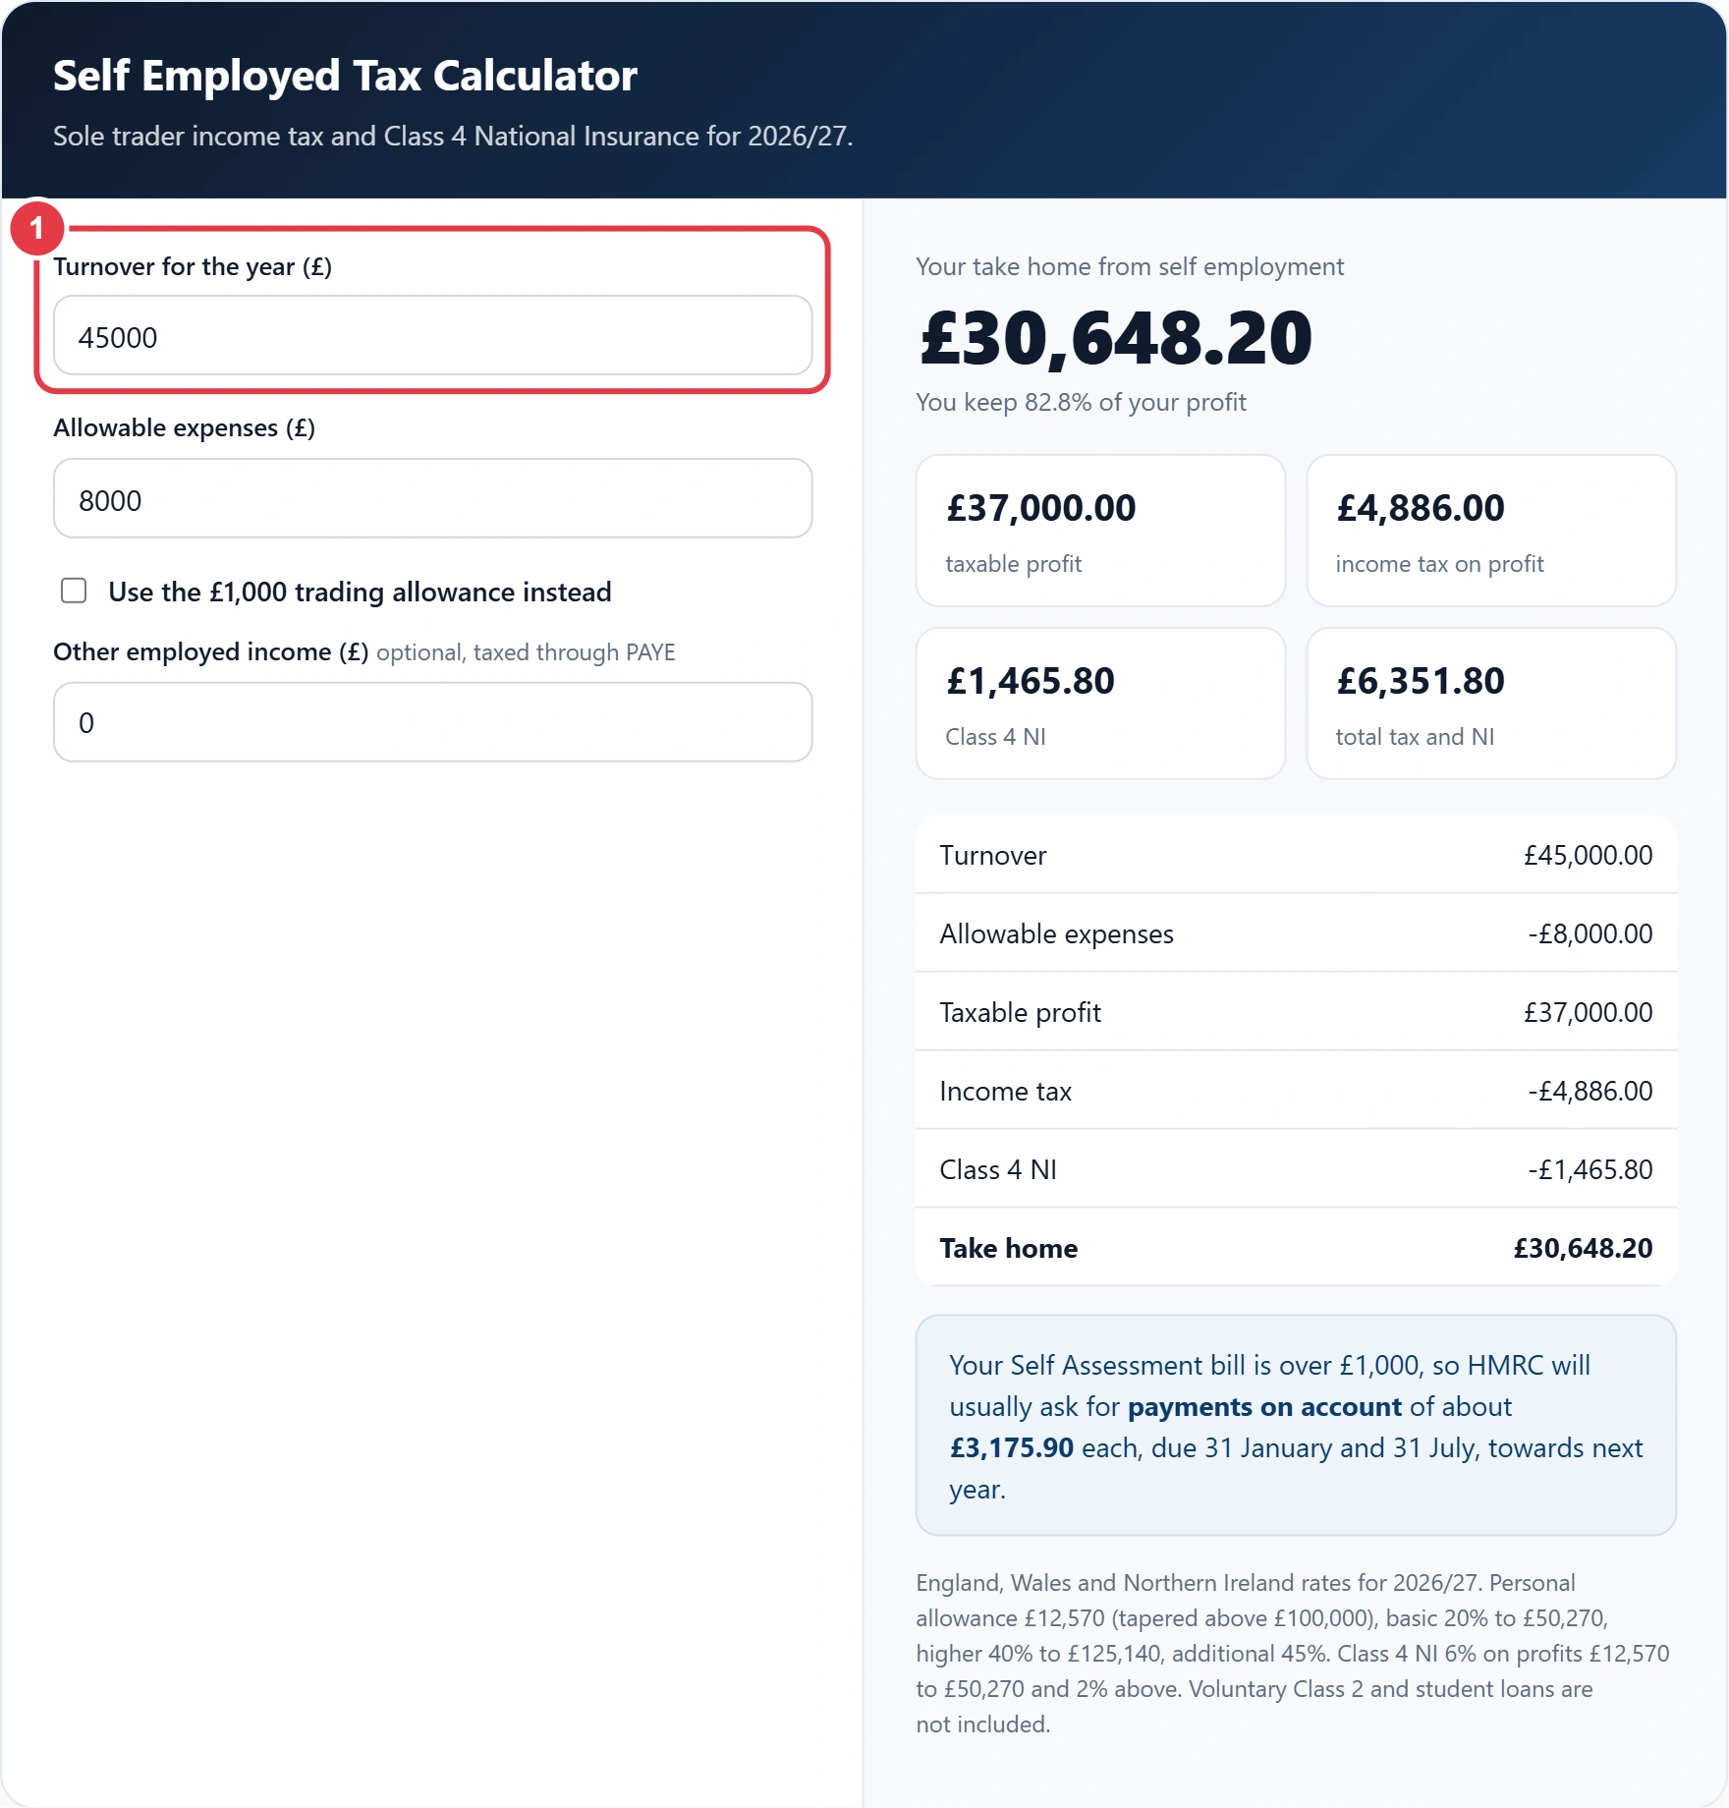Click the Turnover for the year label
The image size is (1729, 1808).
(193, 266)
